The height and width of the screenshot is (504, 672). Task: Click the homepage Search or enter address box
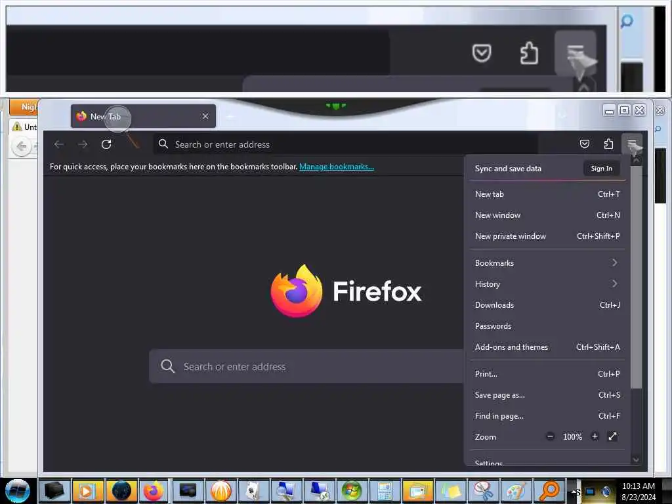(306, 366)
